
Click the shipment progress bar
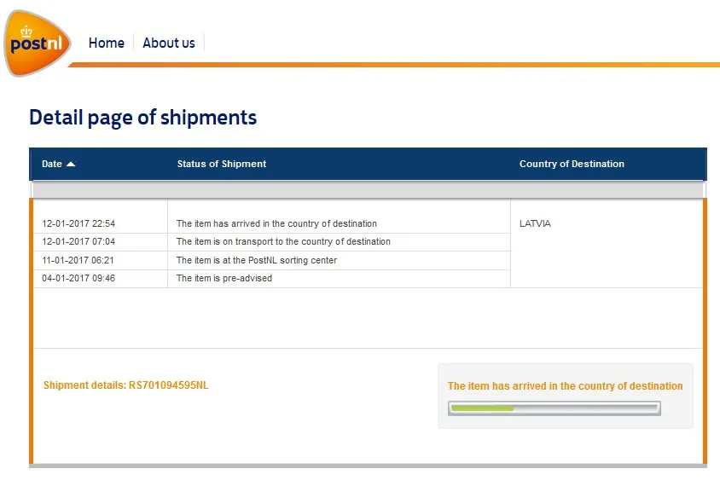pyautogui.click(x=555, y=408)
